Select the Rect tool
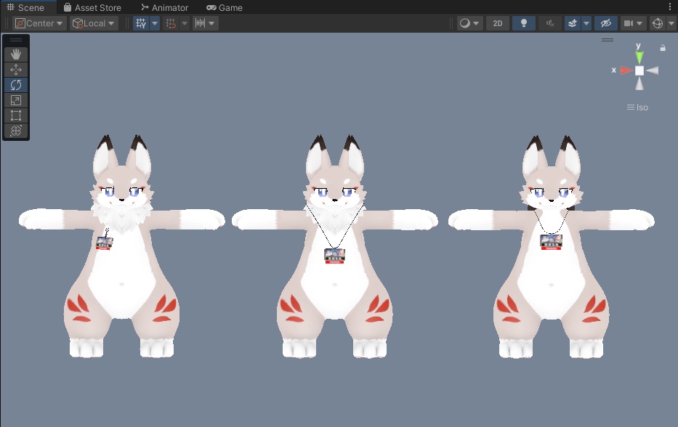Image resolution: width=678 pixels, height=427 pixels. 16,115
